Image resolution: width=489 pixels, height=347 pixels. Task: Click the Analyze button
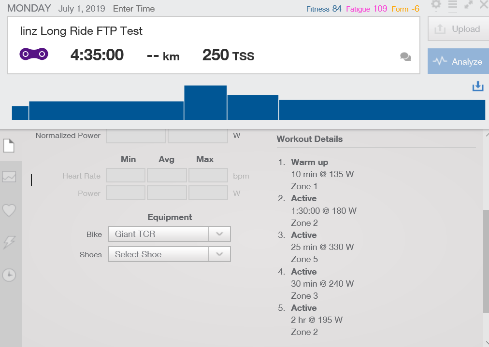pos(457,62)
